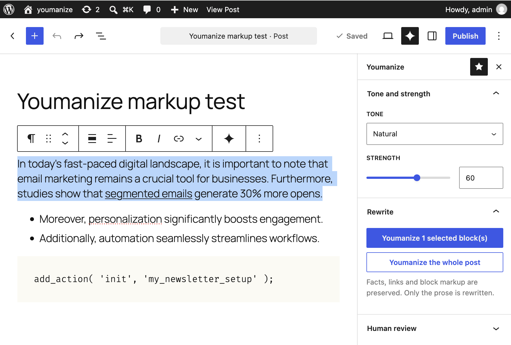Click the admin avatar picture
Viewport: 511px width, 345px height.
(x=502, y=9)
